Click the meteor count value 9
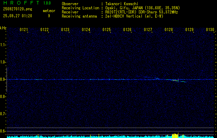Image resolution: width=217 pixels, height=138 pixels. [x=49, y=16]
